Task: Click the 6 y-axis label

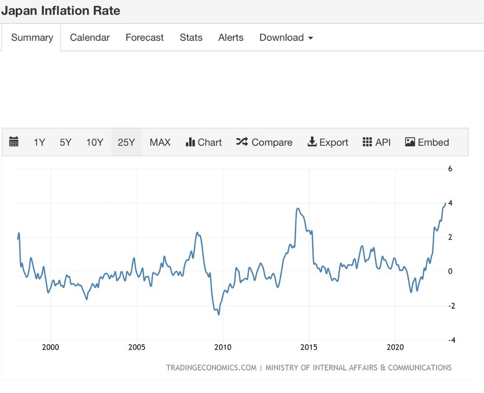Action: (x=450, y=169)
